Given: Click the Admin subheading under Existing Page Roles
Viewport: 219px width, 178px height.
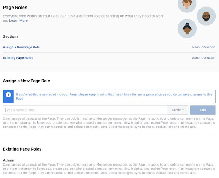Looking at the screenshot, I should pos(9,160).
